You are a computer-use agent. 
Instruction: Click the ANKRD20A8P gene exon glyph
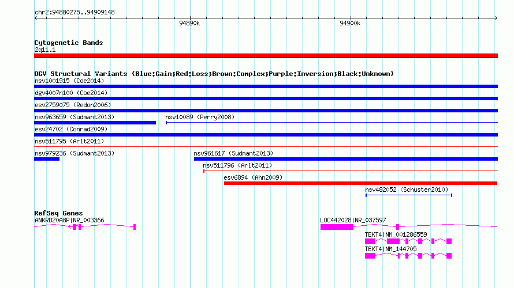click(85, 226)
